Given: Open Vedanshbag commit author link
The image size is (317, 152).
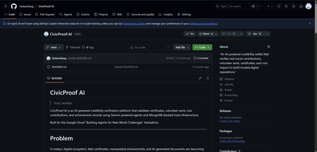Looking at the screenshot, I should click(59, 59).
